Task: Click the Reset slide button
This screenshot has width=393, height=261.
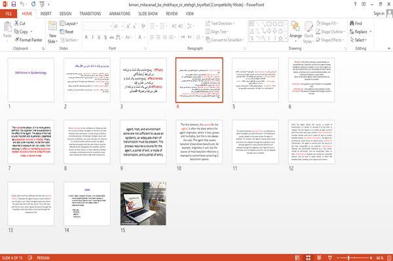Action: coord(67,32)
